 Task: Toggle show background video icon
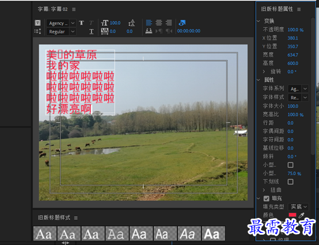pos(182,23)
